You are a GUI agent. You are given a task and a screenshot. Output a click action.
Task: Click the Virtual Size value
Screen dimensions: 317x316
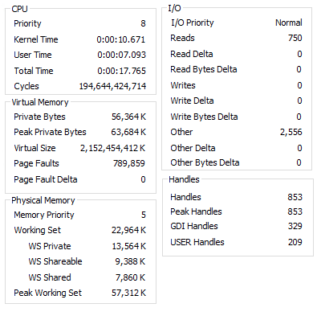pos(113,148)
